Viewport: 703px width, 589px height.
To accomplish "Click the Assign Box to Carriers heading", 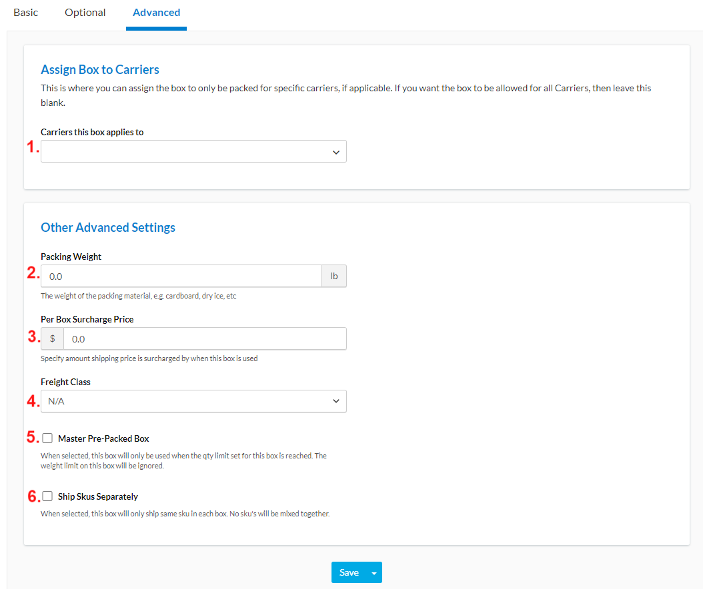I will (100, 69).
